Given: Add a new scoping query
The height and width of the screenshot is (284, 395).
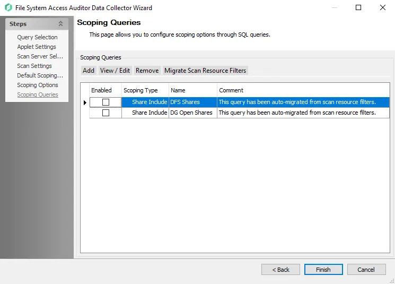Looking at the screenshot, I should pos(89,71).
